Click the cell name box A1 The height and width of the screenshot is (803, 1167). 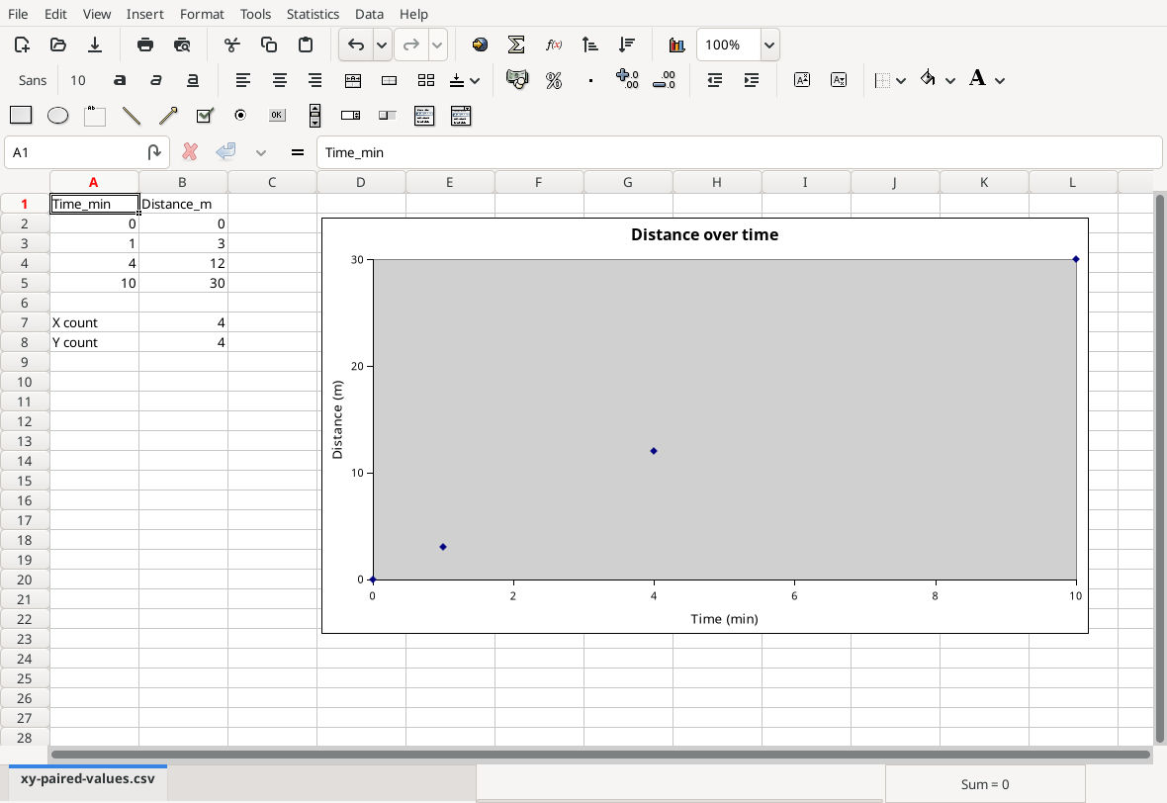[77, 152]
